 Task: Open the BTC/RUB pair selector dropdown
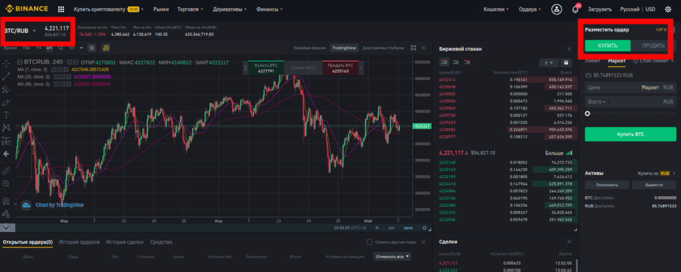(35, 30)
